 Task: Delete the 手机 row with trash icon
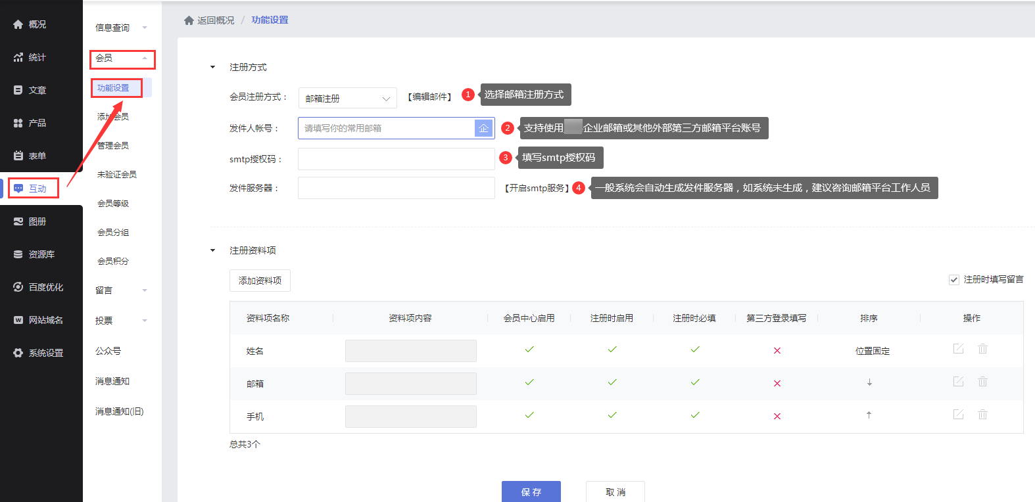[x=982, y=415]
